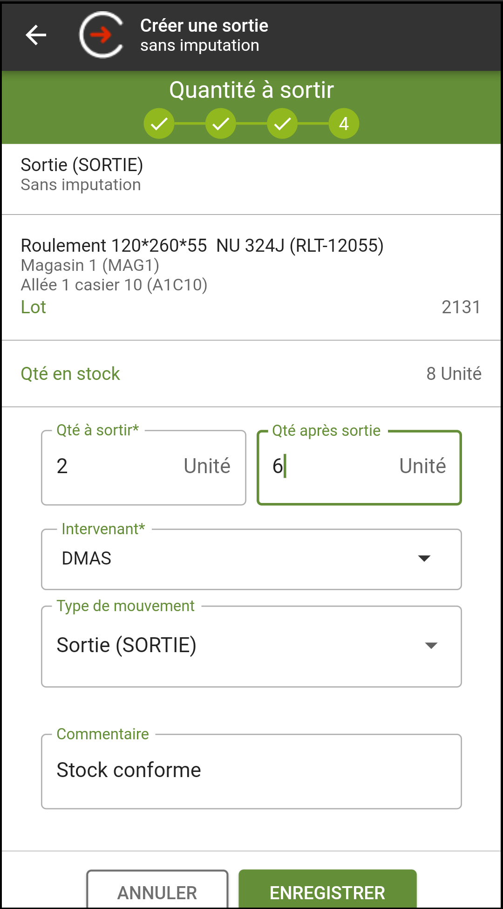Viewport: 503px width, 909px height.
Task: Select the first completed step checkmark
Action: pyautogui.click(x=159, y=124)
